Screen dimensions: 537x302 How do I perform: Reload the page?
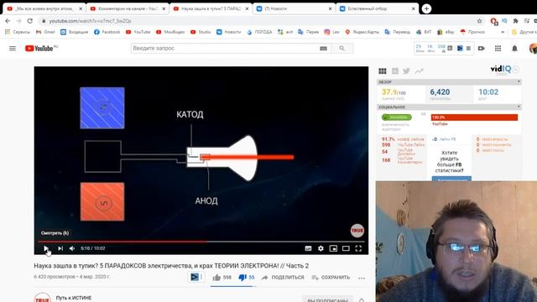(30, 21)
